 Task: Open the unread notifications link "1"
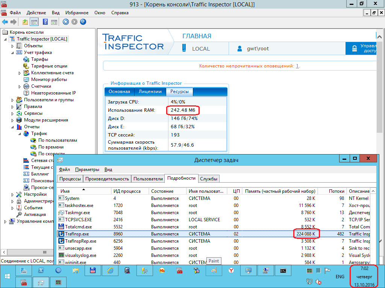pos(297,66)
